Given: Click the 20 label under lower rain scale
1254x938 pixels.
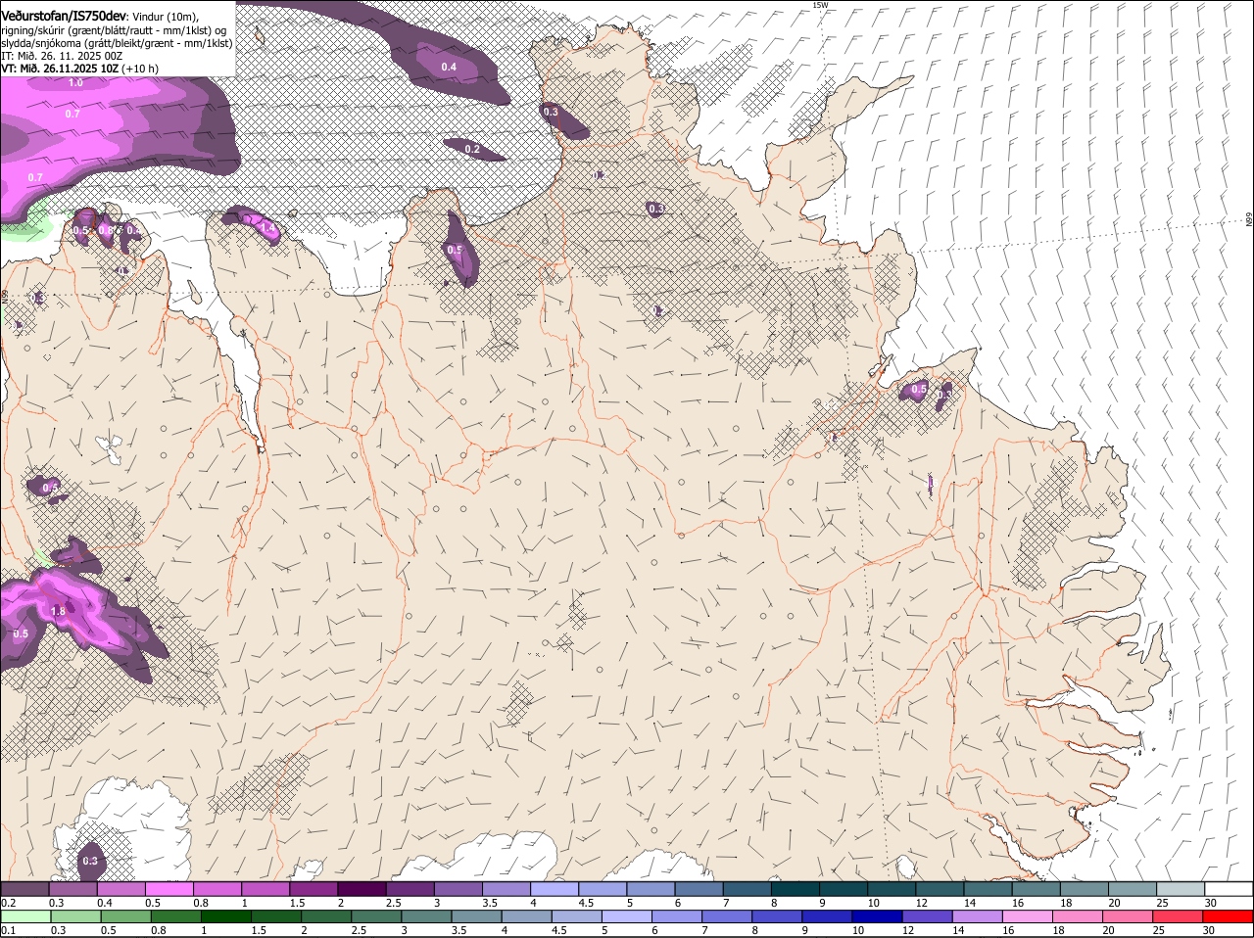Looking at the screenshot, I should (x=1108, y=931).
